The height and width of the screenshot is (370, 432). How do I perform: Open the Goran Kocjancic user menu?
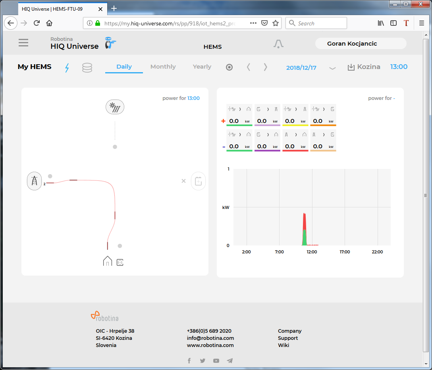pos(361,44)
